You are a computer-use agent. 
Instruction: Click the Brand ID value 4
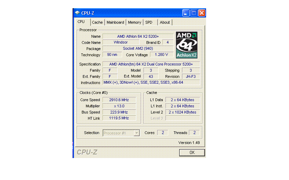tap(168, 43)
